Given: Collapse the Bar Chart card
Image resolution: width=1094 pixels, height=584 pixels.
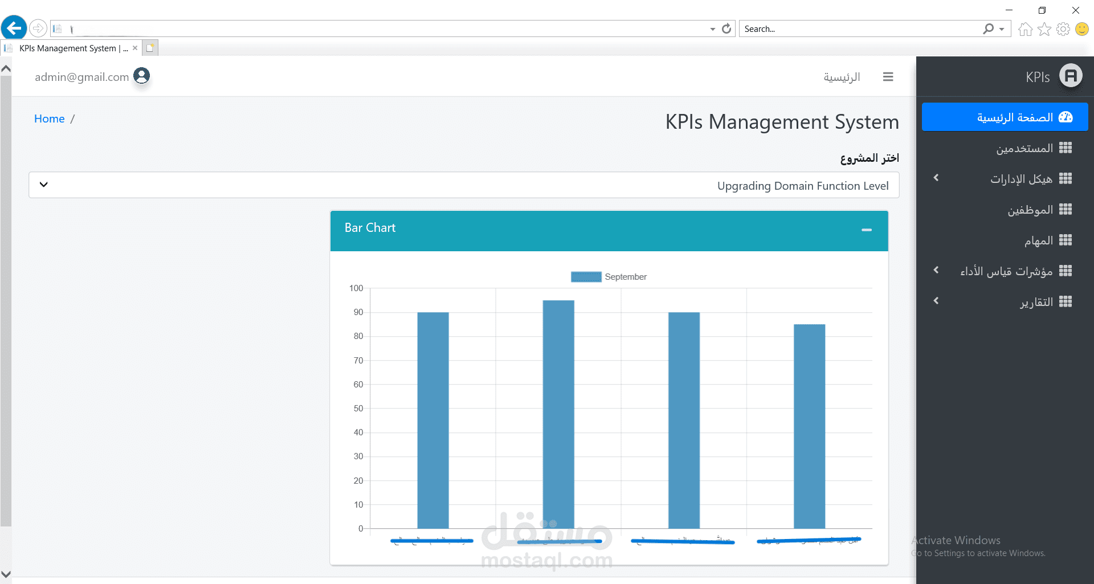Looking at the screenshot, I should [867, 230].
